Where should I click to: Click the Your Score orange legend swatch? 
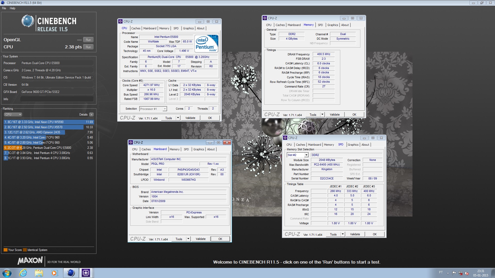5,250
